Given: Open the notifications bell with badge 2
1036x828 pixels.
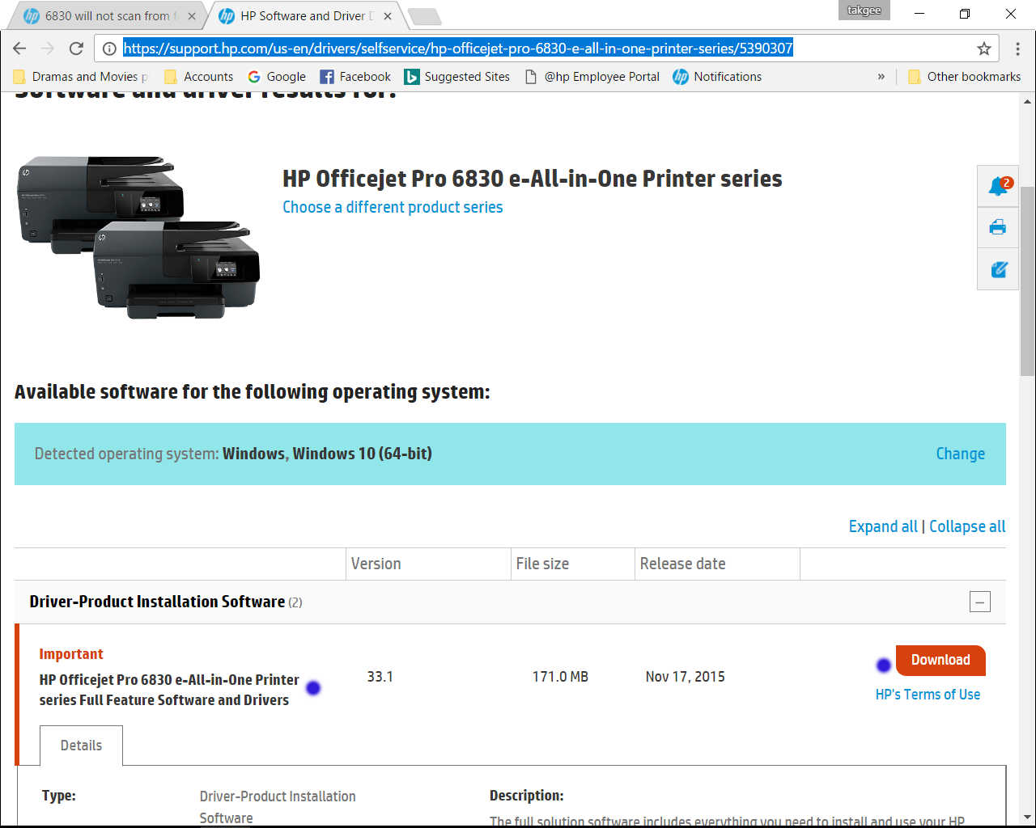Looking at the screenshot, I should [998, 186].
